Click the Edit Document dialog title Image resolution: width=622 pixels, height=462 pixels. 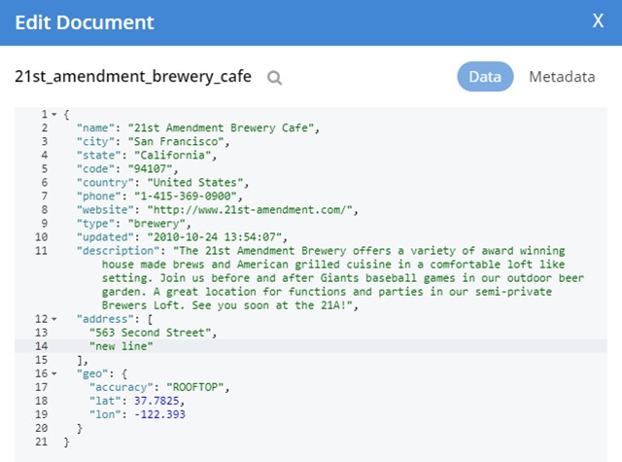[x=85, y=22]
